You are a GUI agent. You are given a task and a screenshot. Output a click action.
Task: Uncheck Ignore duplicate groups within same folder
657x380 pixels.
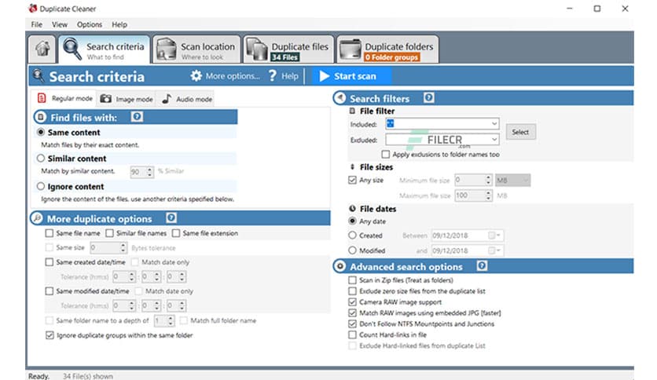(50, 335)
